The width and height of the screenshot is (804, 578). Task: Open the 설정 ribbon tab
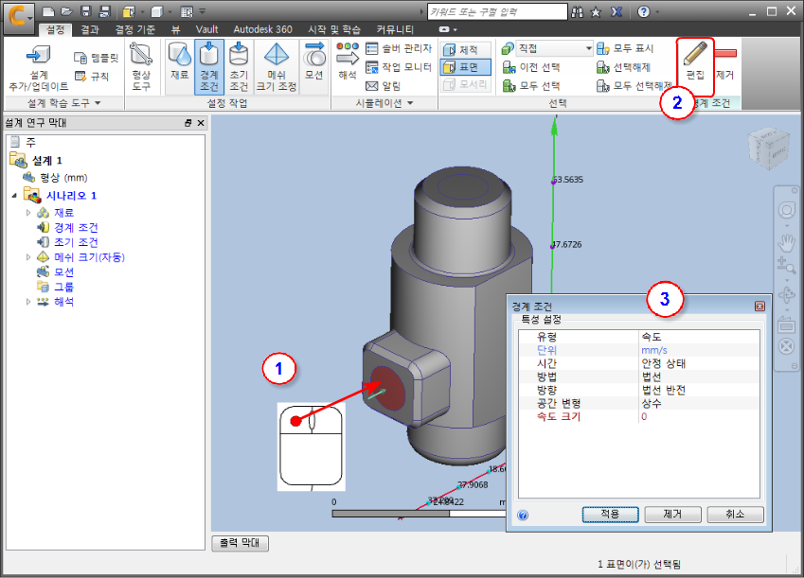pyautogui.click(x=55, y=29)
